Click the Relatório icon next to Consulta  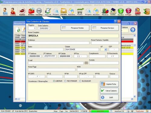pyautogui.click(x=72, y=11)
